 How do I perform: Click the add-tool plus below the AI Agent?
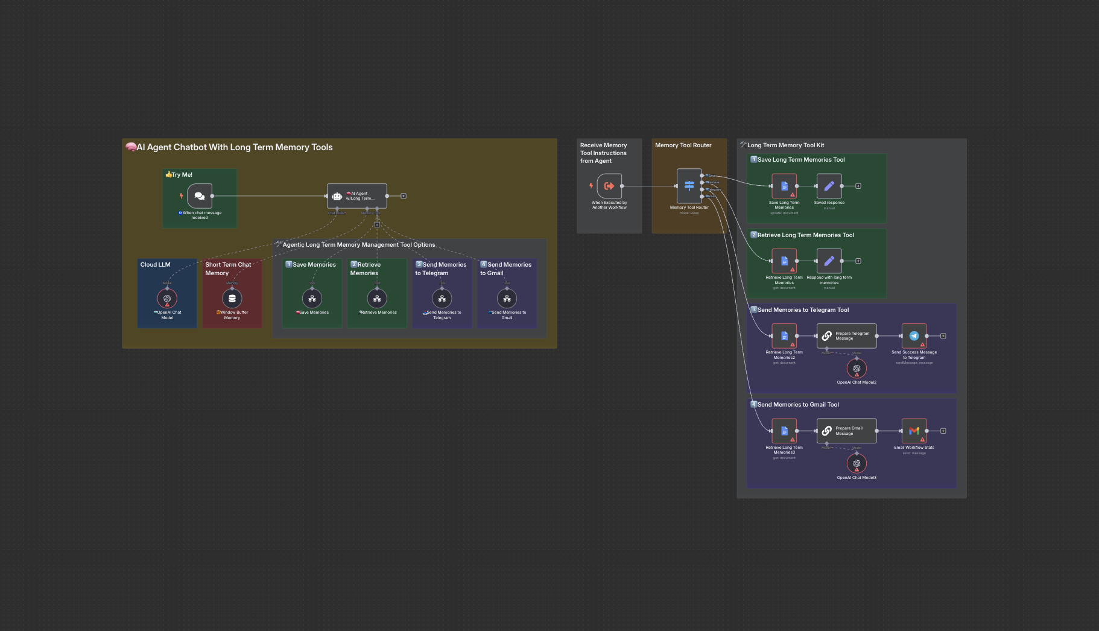click(x=377, y=225)
